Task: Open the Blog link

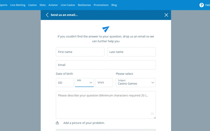Action: click(x=114, y=5)
